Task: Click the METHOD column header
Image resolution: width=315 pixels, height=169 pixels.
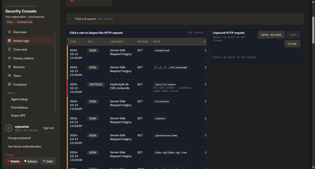Action: 142,42
